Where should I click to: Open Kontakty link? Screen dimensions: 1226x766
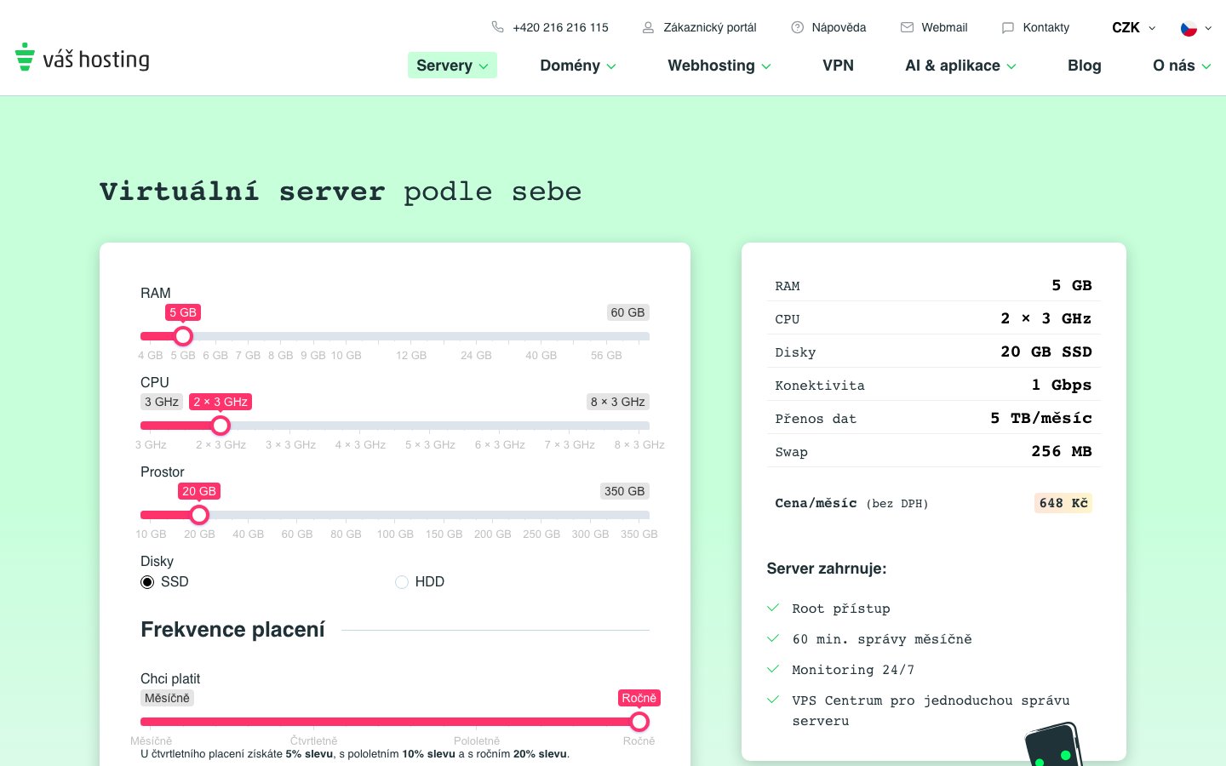pyautogui.click(x=1046, y=27)
